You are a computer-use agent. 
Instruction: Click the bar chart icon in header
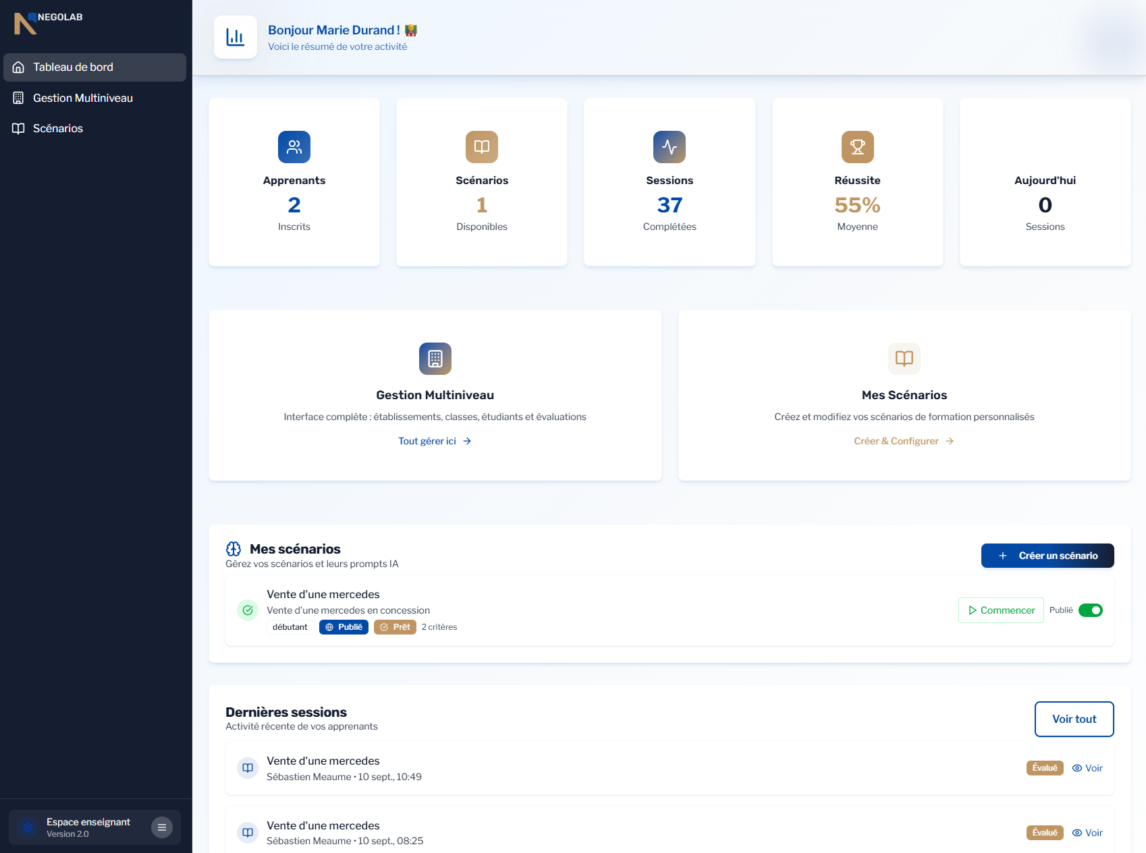click(x=236, y=37)
